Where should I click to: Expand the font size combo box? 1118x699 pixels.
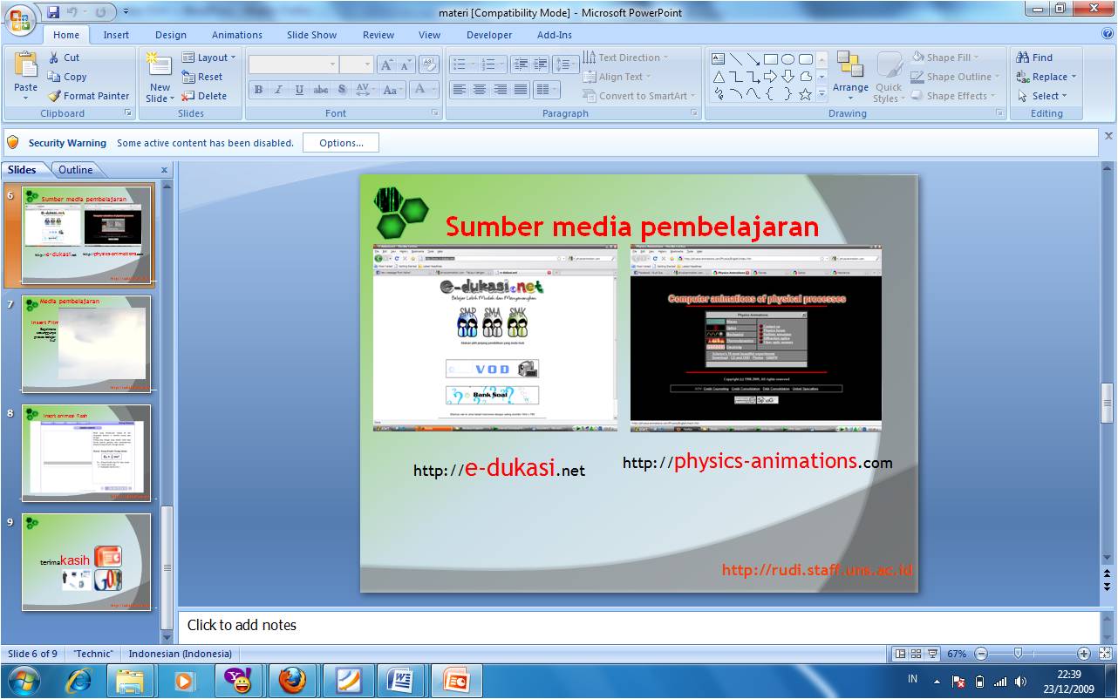coord(368,64)
